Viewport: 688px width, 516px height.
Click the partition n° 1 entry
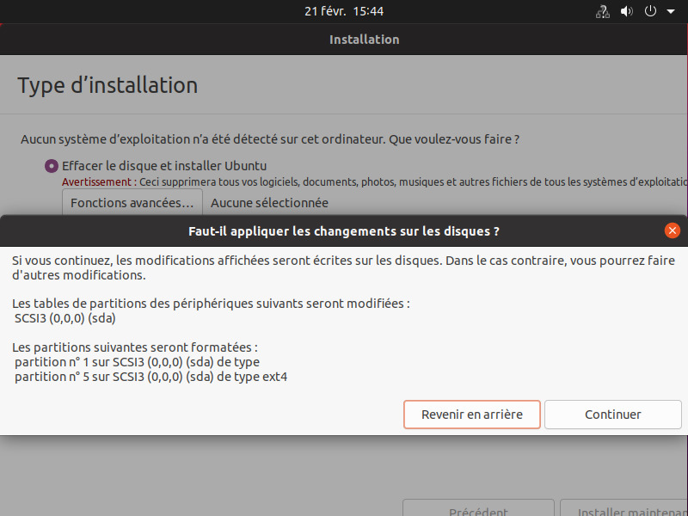pos(138,362)
